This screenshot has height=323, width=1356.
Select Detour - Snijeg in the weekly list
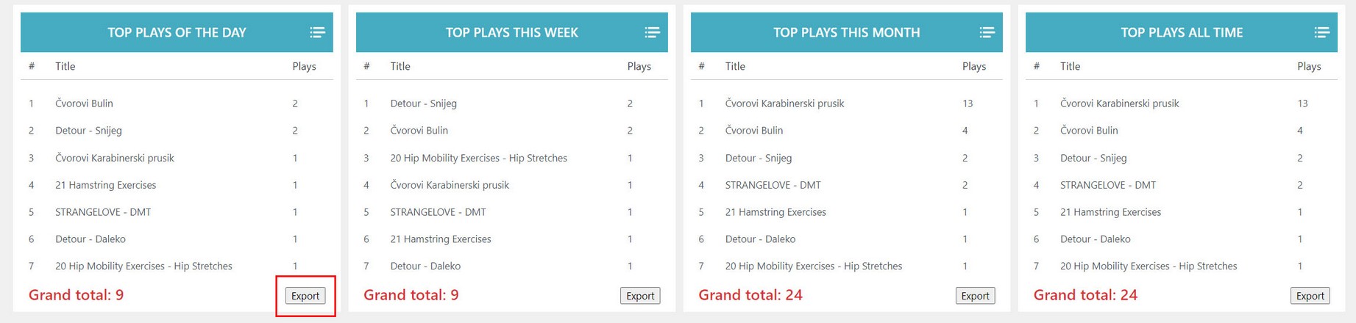[x=423, y=104]
